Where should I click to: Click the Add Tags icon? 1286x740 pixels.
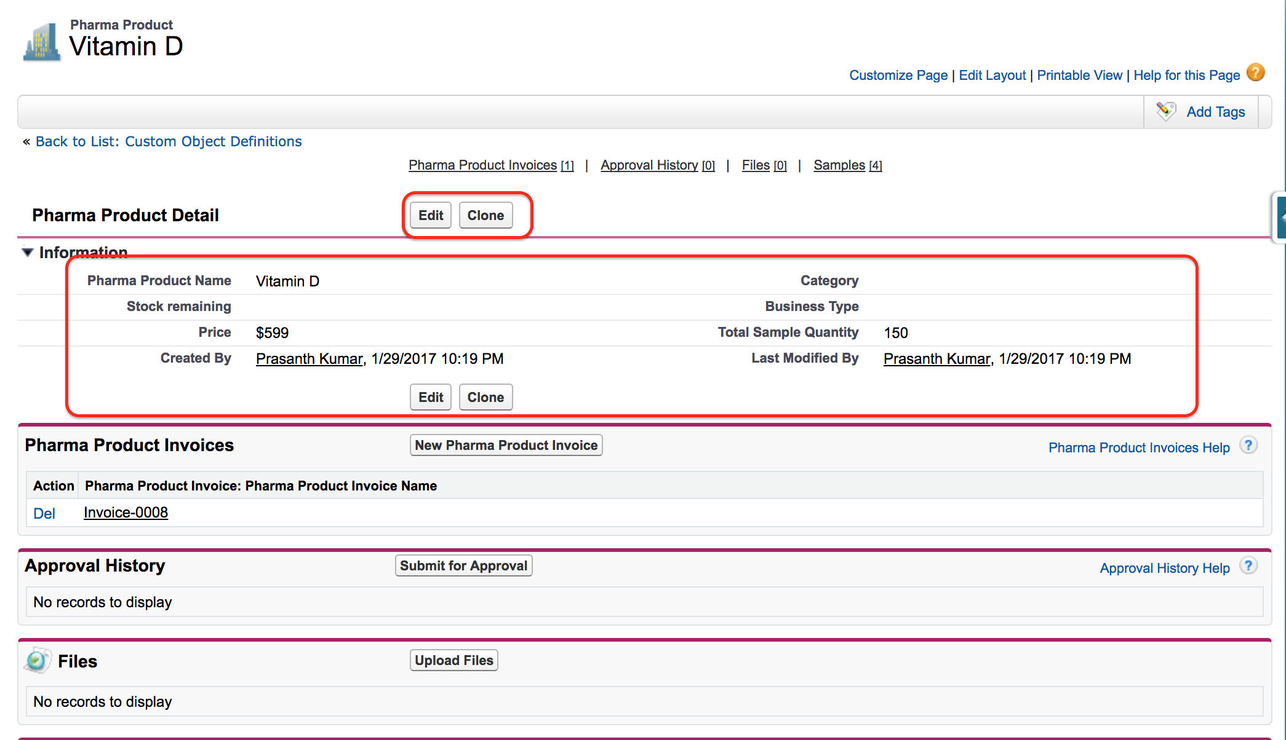pos(1165,111)
